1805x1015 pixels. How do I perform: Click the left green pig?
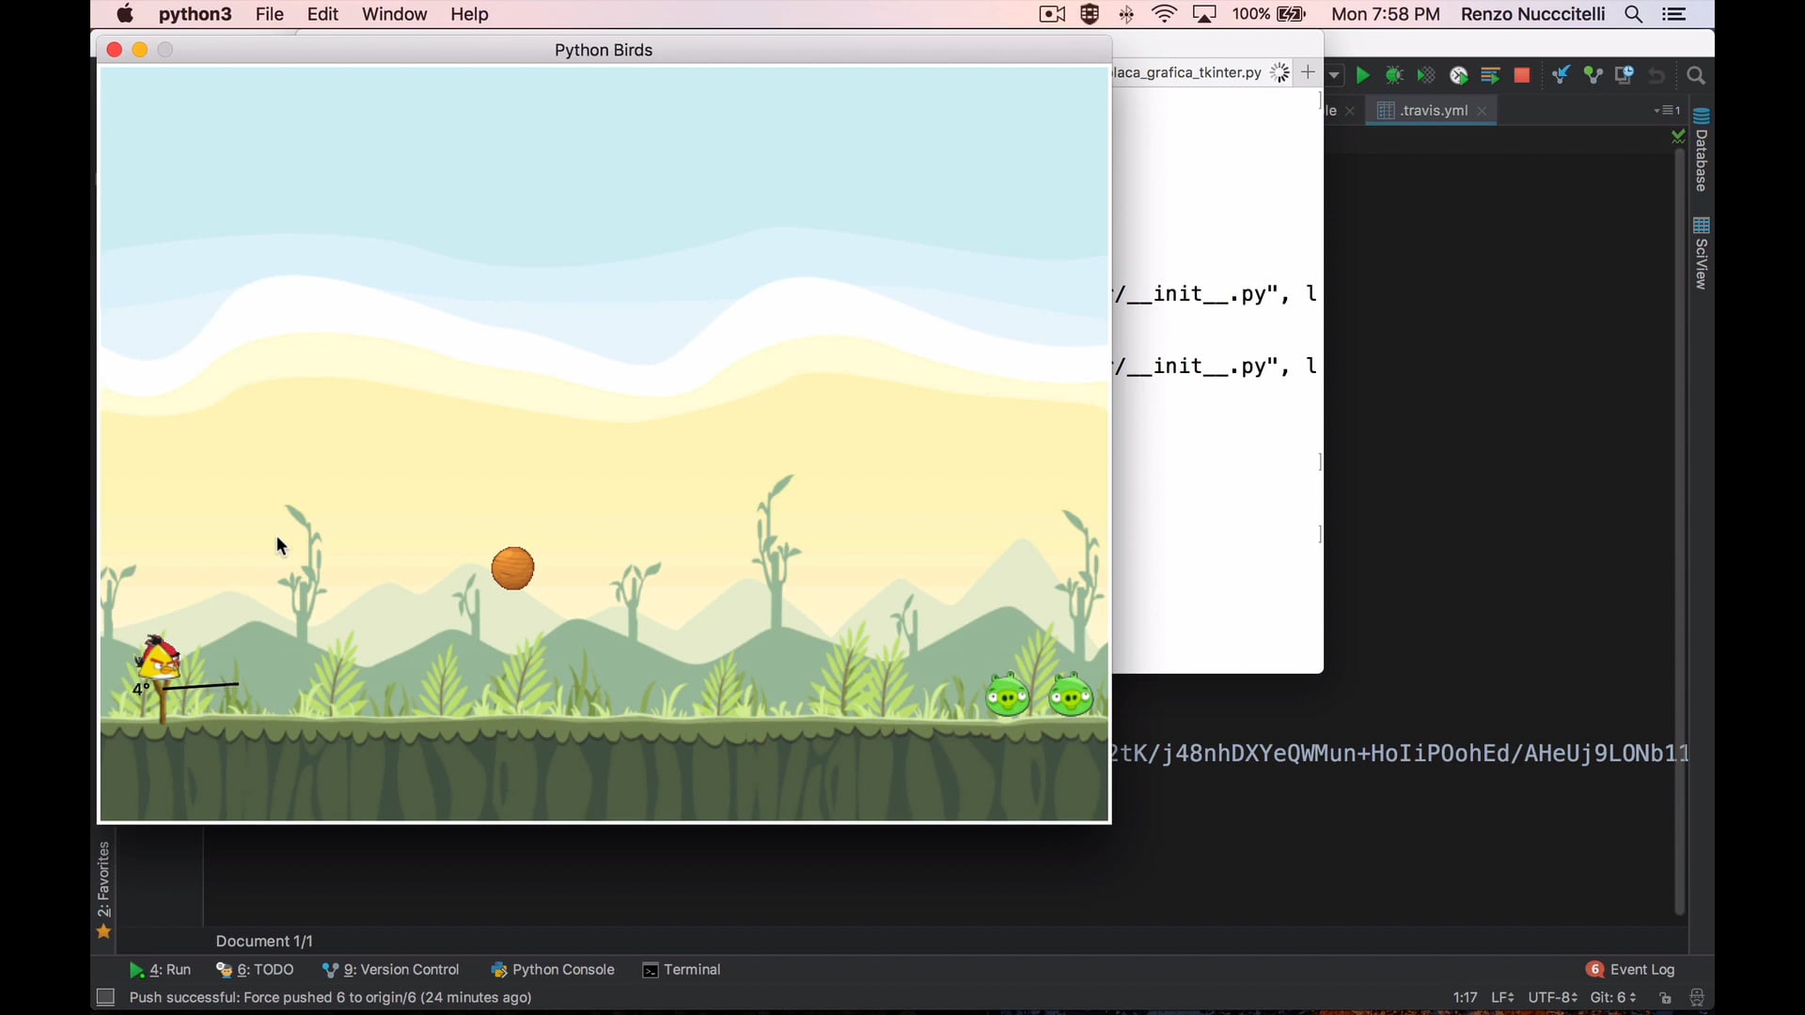(x=1008, y=695)
